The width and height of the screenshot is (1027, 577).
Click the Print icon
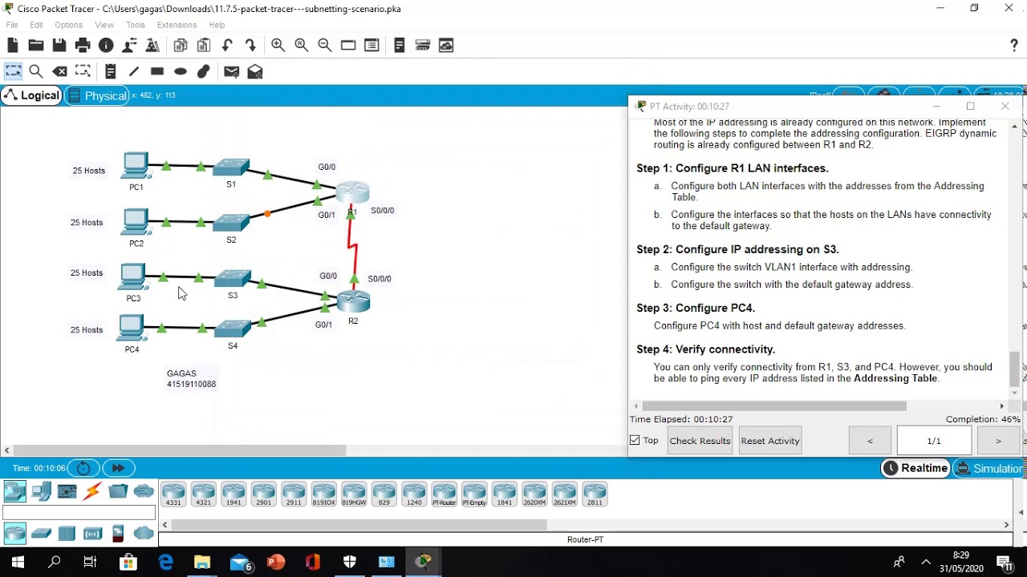(x=83, y=46)
